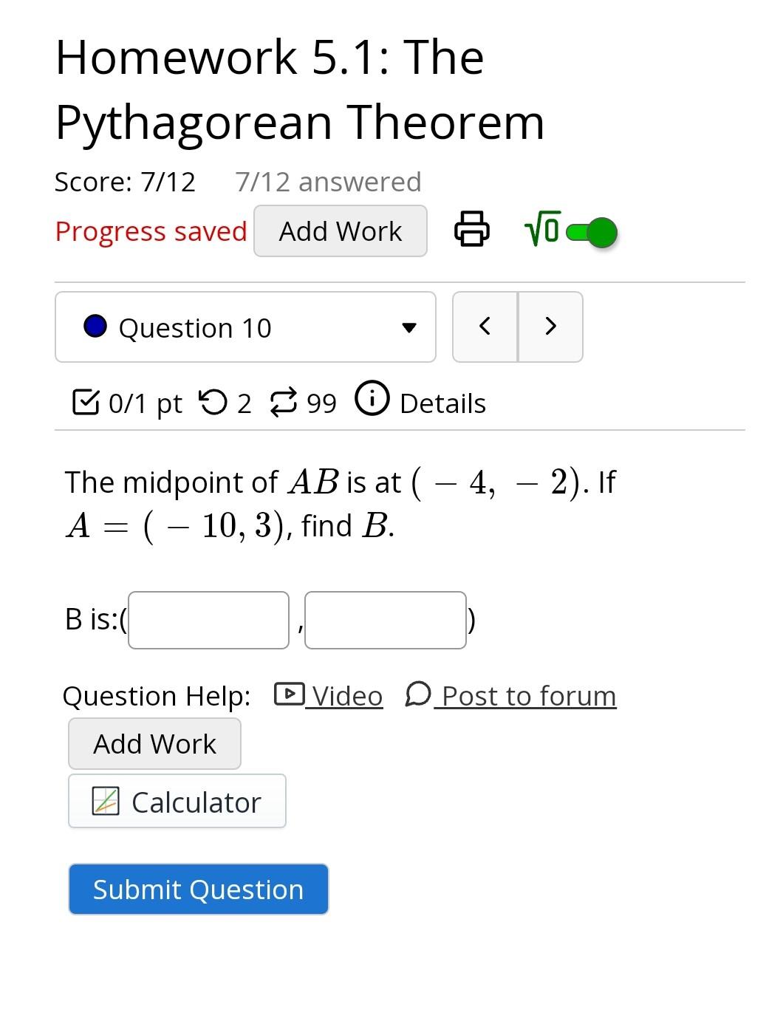Advance to next question with right chevron
This screenshot has width=783, height=1024.
click(550, 326)
